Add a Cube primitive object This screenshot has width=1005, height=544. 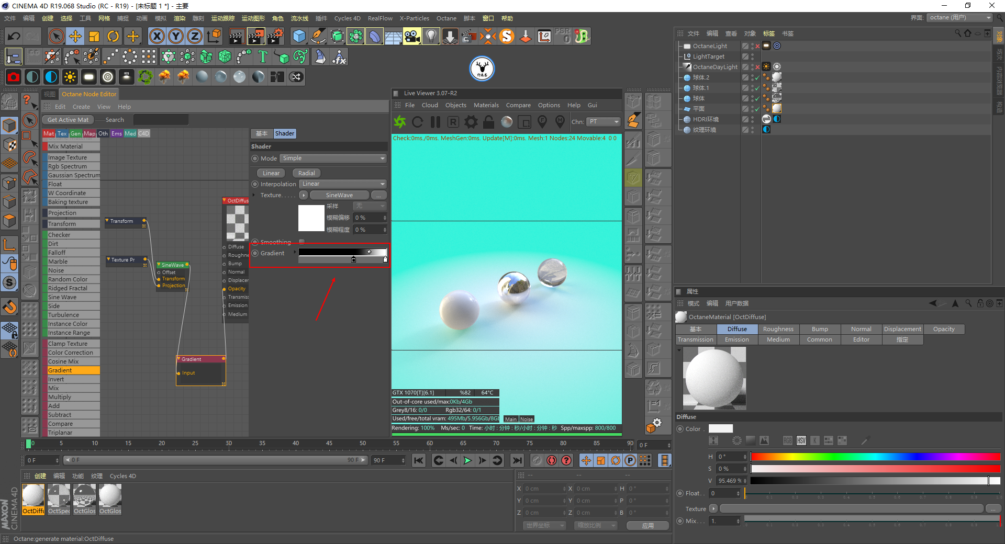pos(299,36)
